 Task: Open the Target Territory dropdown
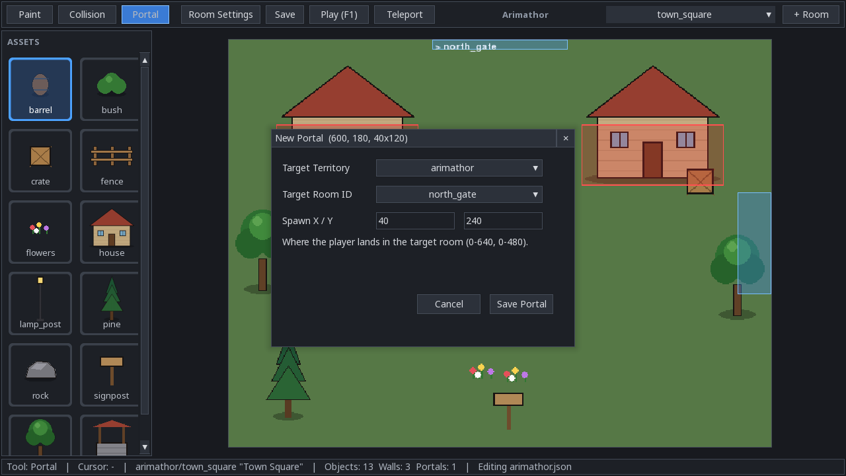click(459, 168)
